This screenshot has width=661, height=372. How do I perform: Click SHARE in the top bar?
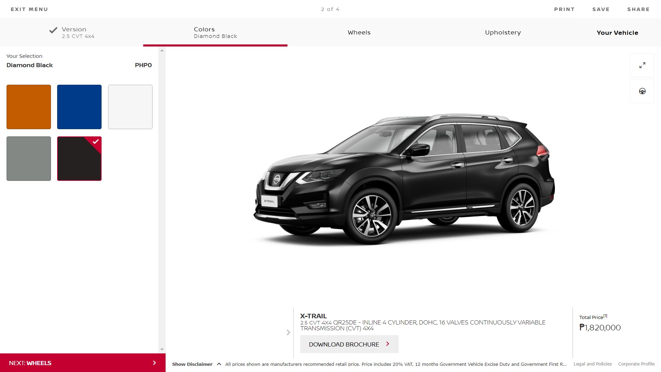[x=638, y=9]
